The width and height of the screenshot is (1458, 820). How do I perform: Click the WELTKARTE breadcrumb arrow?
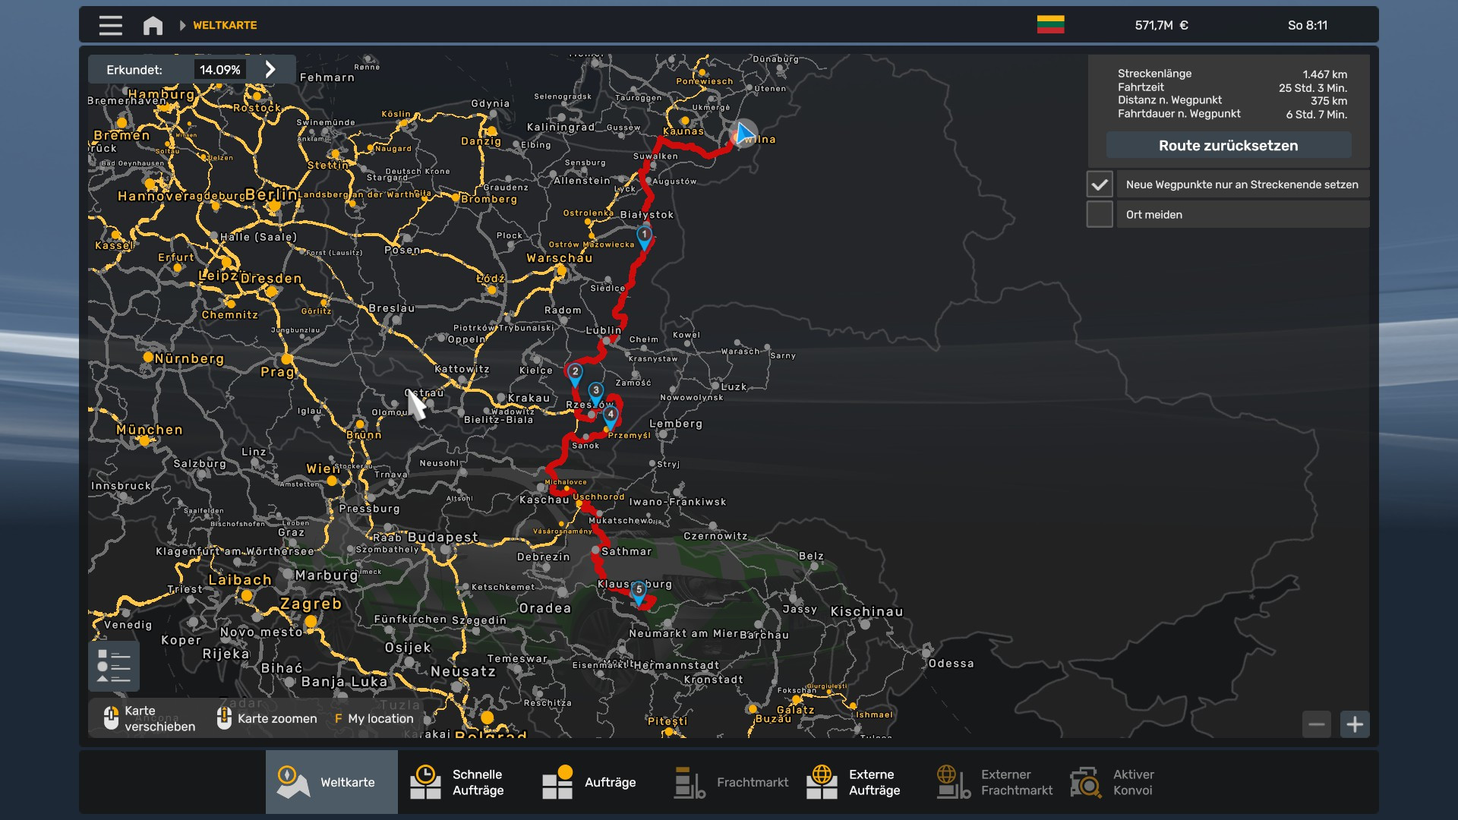pyautogui.click(x=183, y=25)
